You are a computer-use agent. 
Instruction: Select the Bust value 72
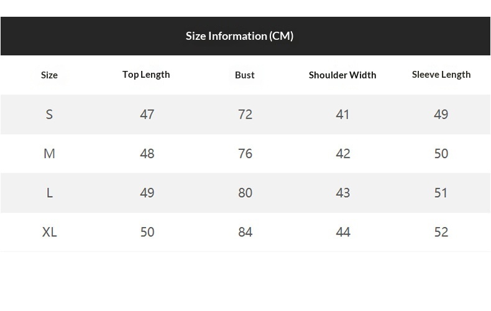[245, 114]
